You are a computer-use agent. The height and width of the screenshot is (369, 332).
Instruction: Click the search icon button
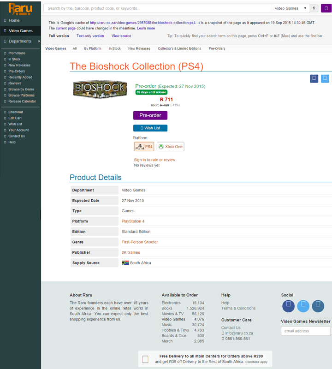click(314, 8)
